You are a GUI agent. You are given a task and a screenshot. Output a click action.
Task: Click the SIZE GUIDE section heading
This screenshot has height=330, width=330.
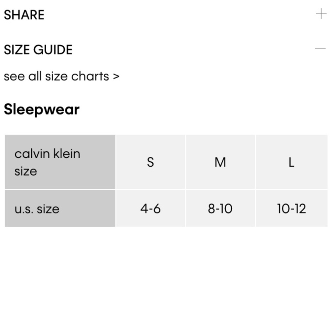coord(38,50)
